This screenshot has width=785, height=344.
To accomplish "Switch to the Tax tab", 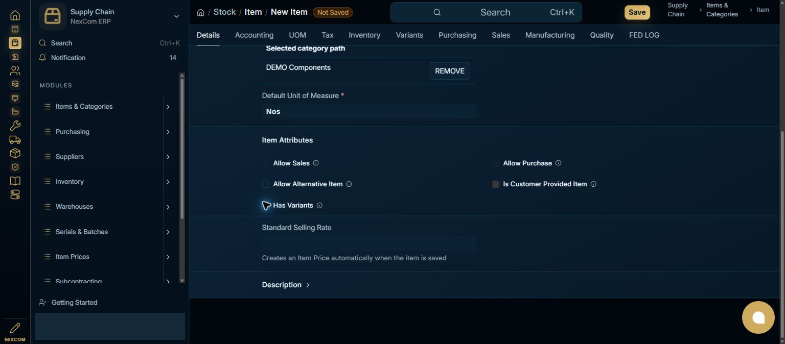I will pos(328,35).
